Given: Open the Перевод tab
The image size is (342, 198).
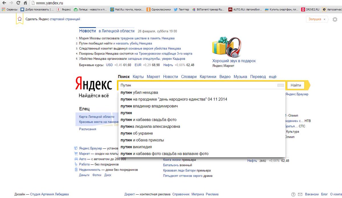Looking at the screenshot, I should (x=258, y=77).
